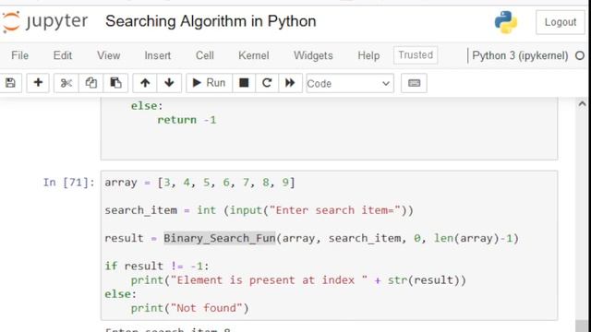Rename notebook title Searching Algorithm in Python

click(211, 21)
